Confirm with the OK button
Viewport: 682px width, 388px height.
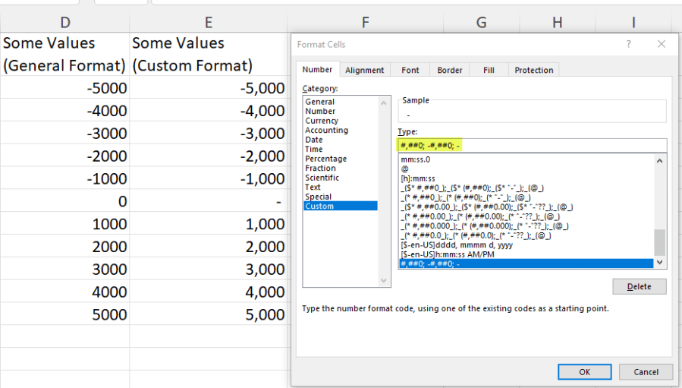[x=584, y=372]
